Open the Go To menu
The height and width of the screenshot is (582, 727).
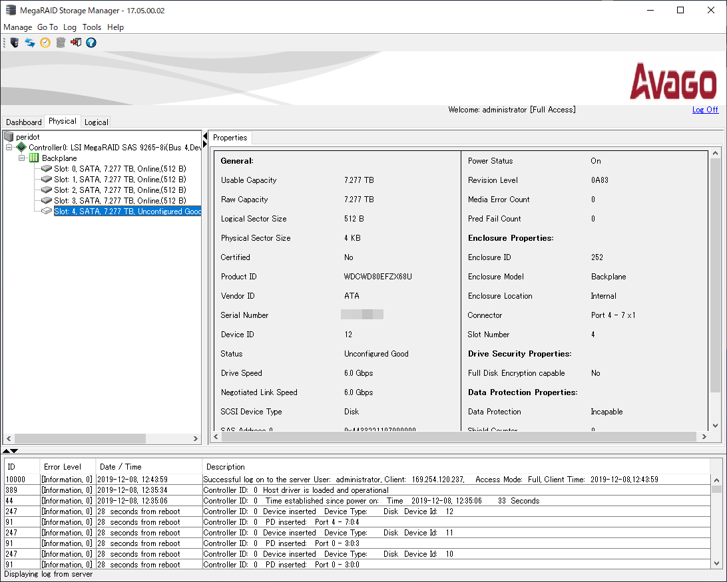tap(47, 27)
